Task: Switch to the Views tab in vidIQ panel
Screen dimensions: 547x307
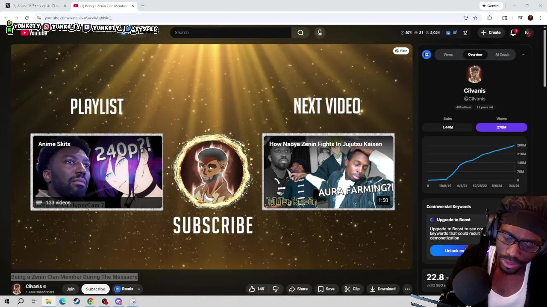Action: point(448,55)
